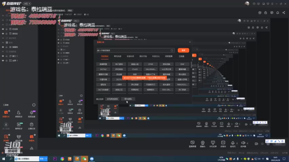The height and width of the screenshot is (162, 289).
Task: Switch to the 手游休闲 category tab
Action: point(130,57)
